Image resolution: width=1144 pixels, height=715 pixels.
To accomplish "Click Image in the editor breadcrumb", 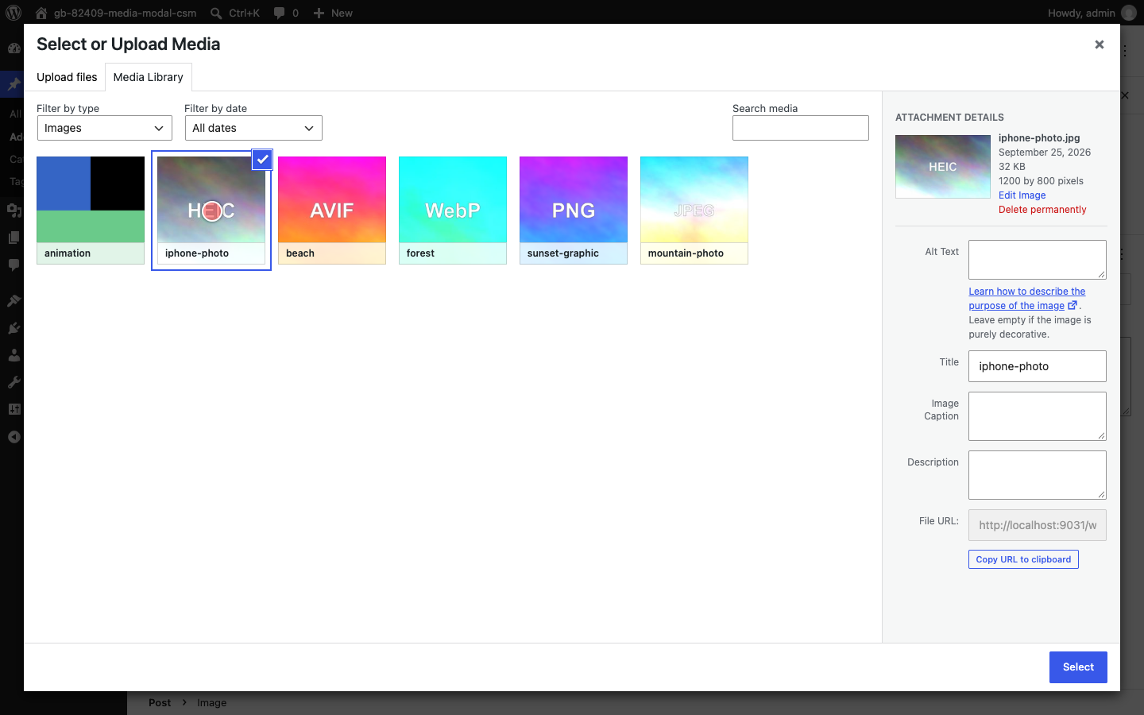I will 211,703.
